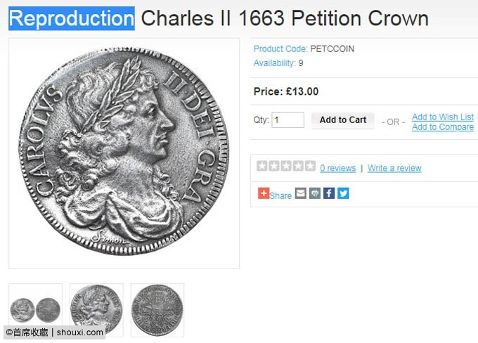
Task: Share the coin on Twitter
Action: pos(343,193)
